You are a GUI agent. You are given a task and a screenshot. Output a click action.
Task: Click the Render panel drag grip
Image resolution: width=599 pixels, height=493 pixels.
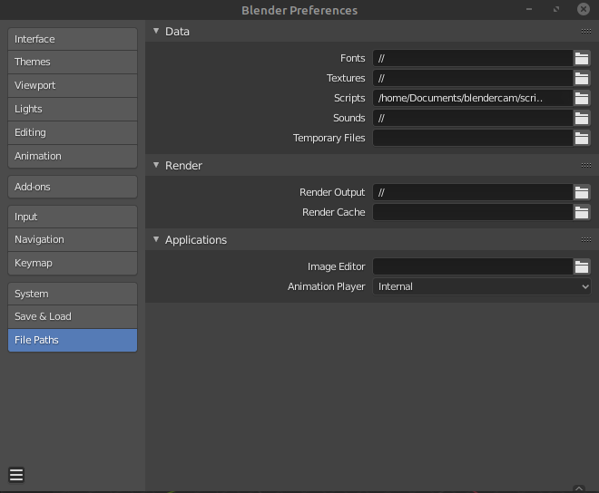[x=586, y=165]
